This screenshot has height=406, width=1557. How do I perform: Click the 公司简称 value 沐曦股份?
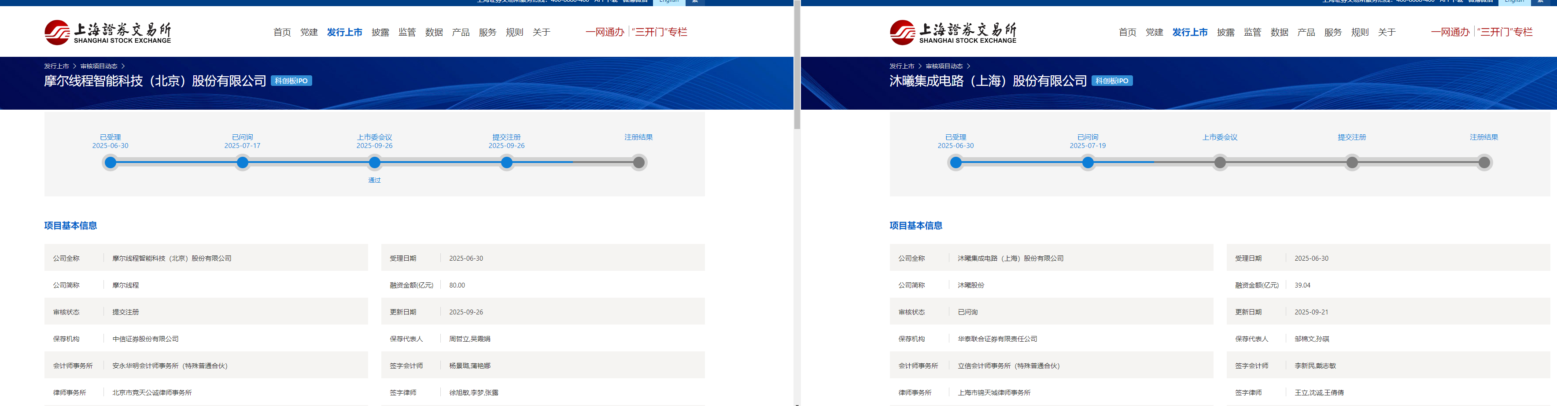pos(971,285)
